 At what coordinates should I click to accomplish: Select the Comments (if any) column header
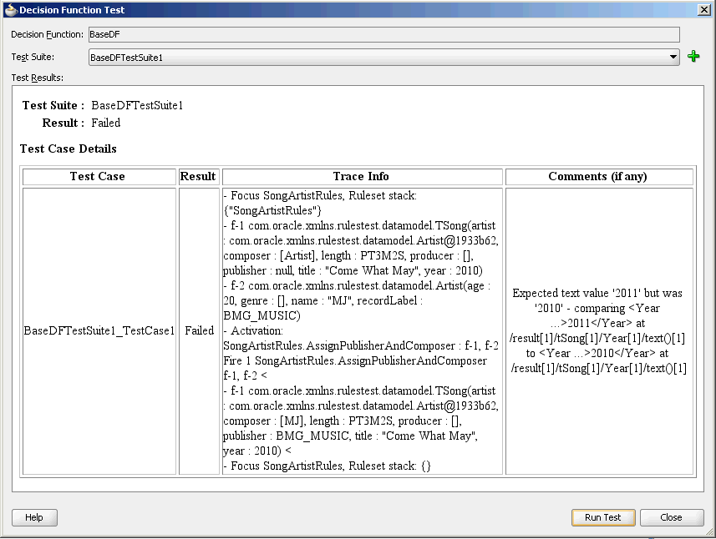599,177
